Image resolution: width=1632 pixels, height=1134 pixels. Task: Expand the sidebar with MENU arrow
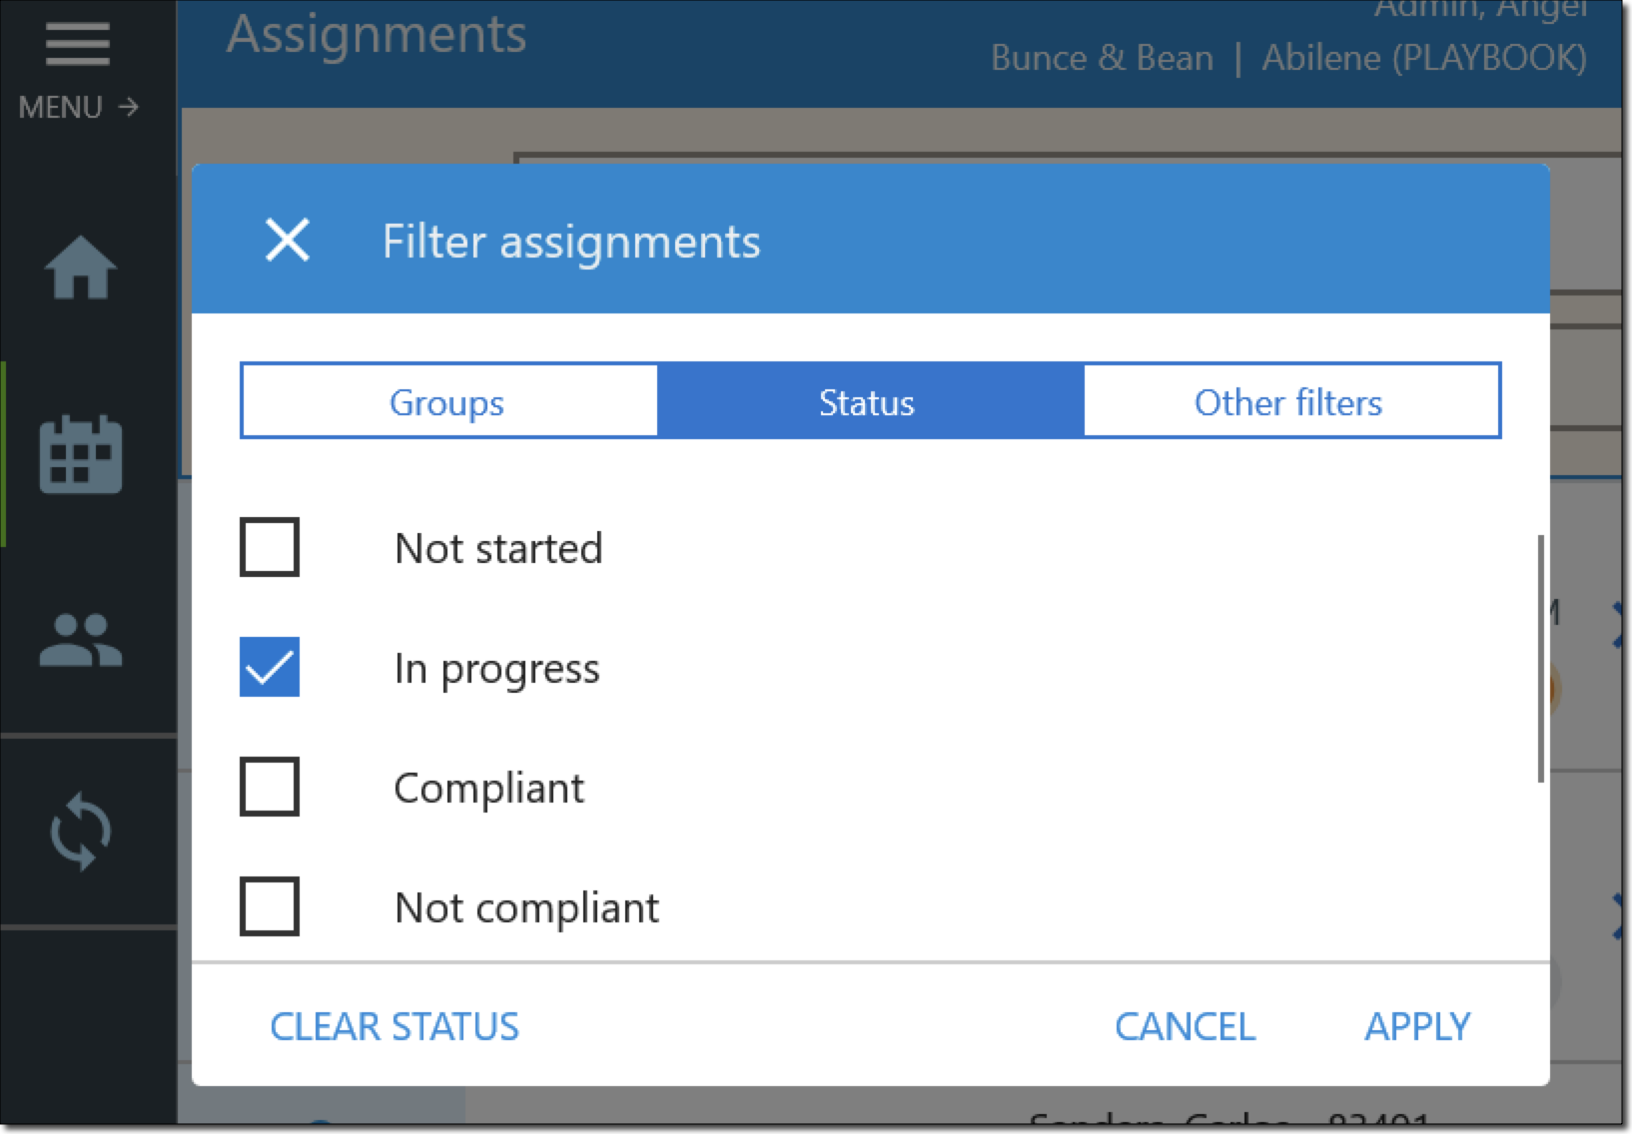tap(128, 106)
